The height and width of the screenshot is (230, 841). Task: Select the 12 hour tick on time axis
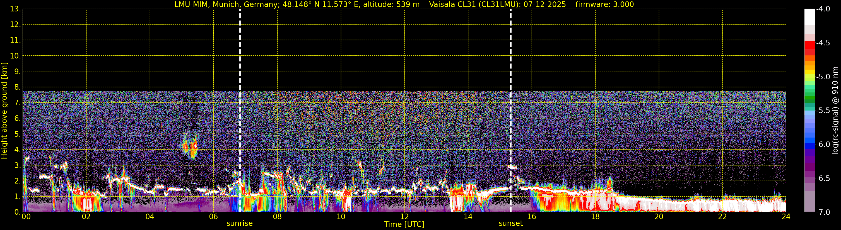click(x=404, y=217)
